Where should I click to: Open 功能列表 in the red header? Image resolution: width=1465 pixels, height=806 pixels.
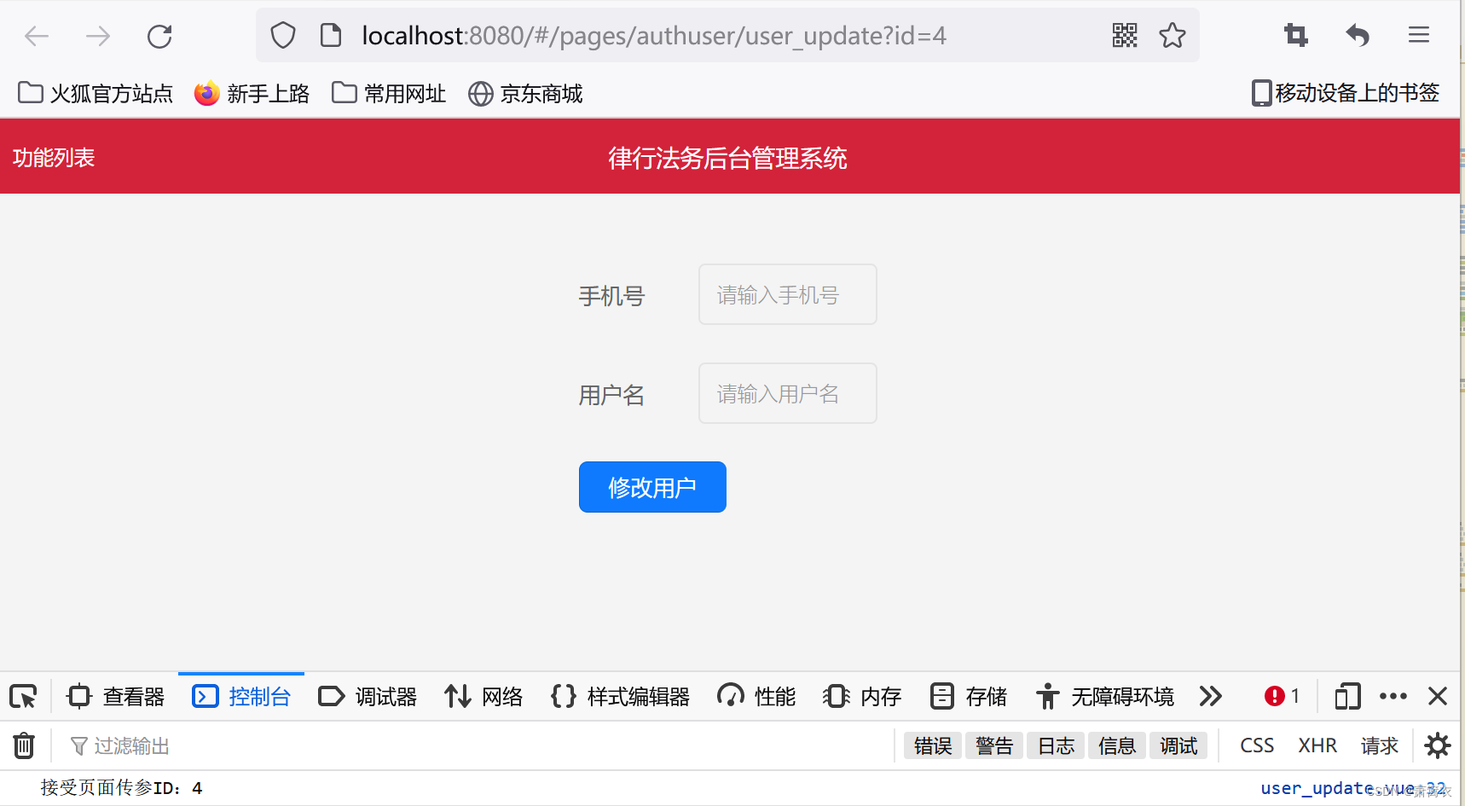tap(54, 158)
